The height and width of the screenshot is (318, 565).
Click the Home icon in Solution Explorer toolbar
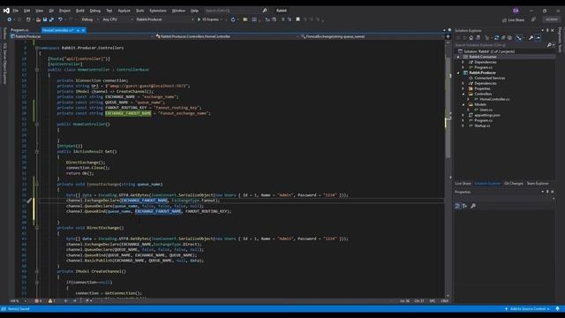[x=471, y=38]
